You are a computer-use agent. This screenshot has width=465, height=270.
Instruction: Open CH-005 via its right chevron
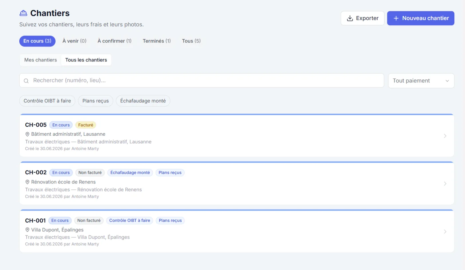tap(445, 136)
